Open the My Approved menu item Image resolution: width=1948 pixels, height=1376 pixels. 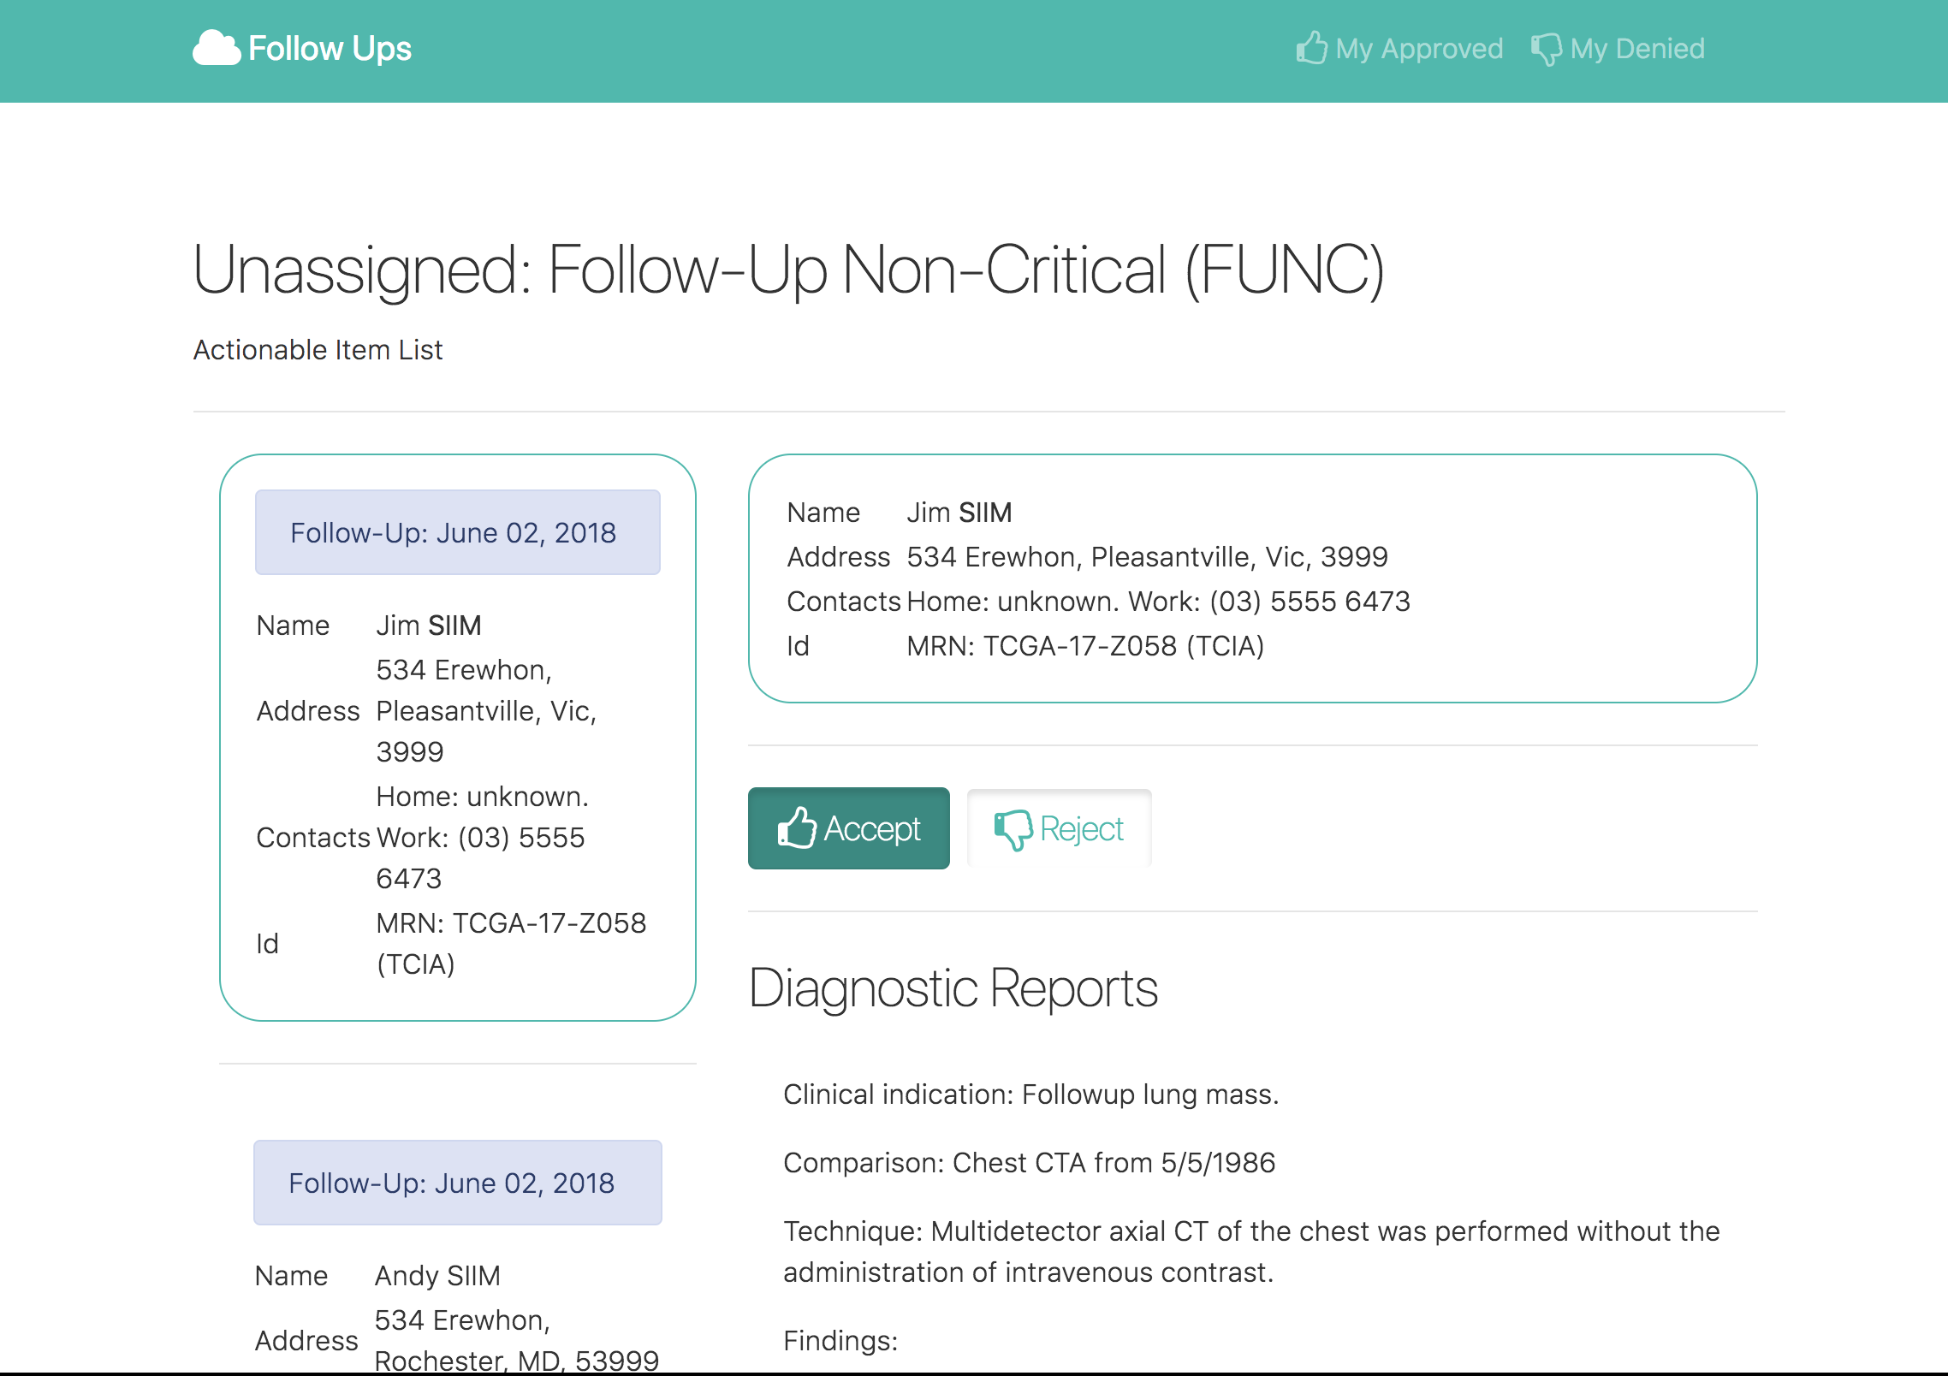1399,49
